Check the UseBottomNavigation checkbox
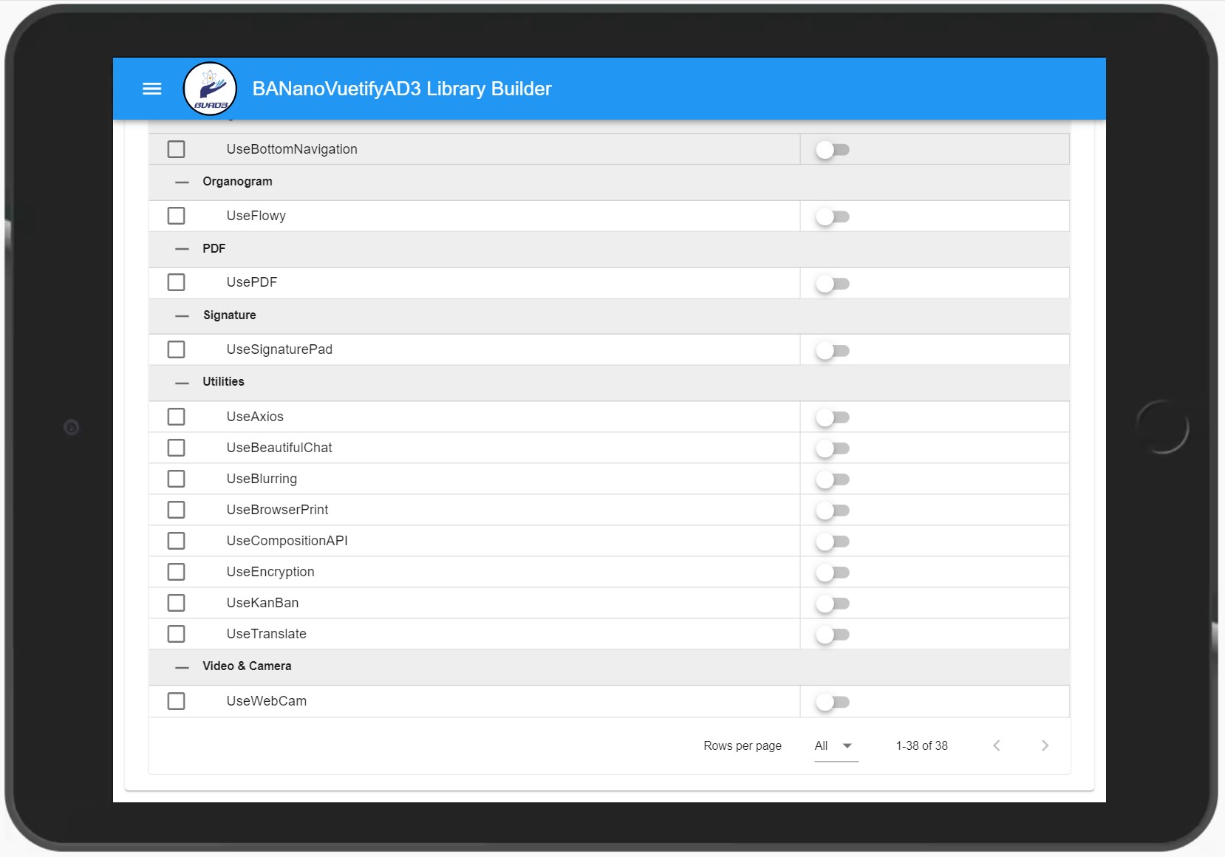The height and width of the screenshot is (857, 1225). pyautogui.click(x=177, y=148)
